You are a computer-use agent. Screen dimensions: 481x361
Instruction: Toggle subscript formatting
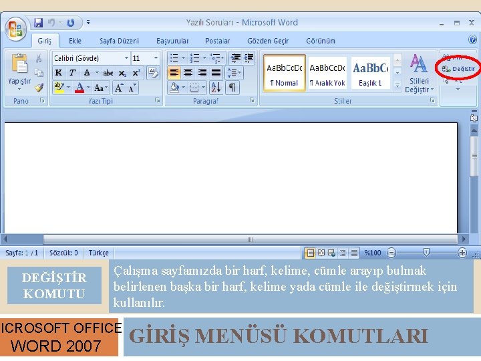pos(122,73)
